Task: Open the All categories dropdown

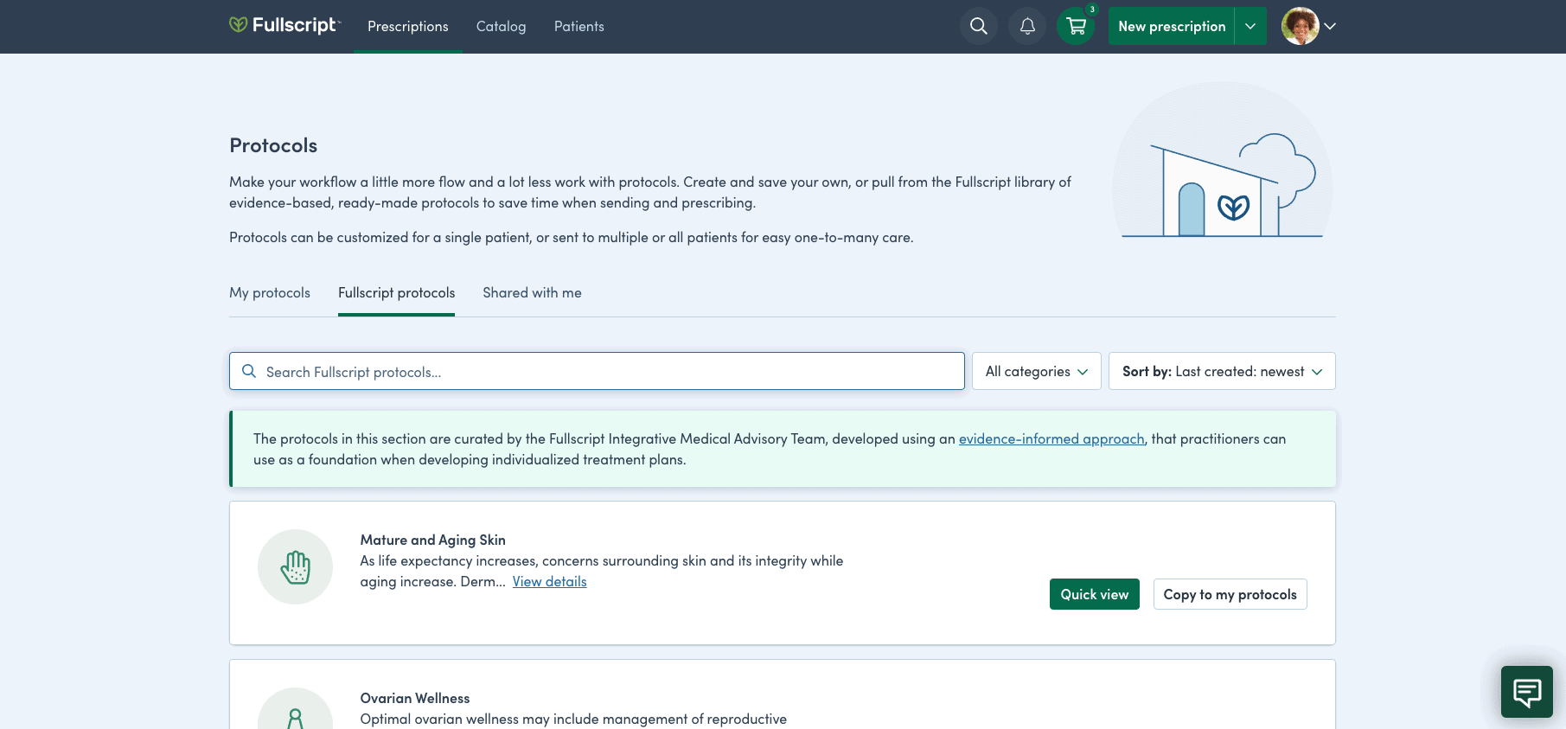Action: [1037, 371]
